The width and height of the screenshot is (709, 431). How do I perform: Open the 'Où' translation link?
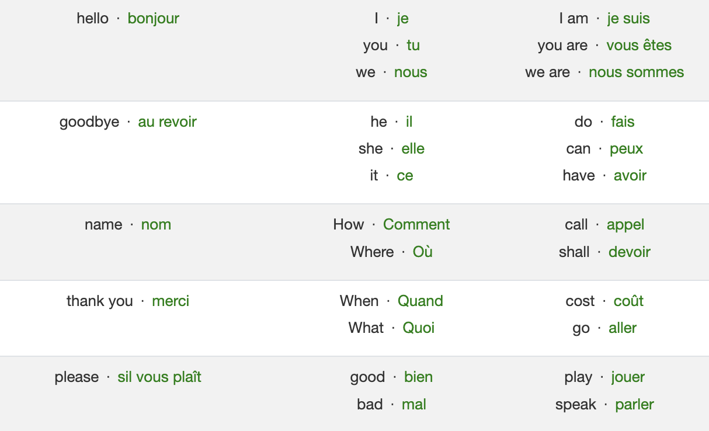coord(422,252)
